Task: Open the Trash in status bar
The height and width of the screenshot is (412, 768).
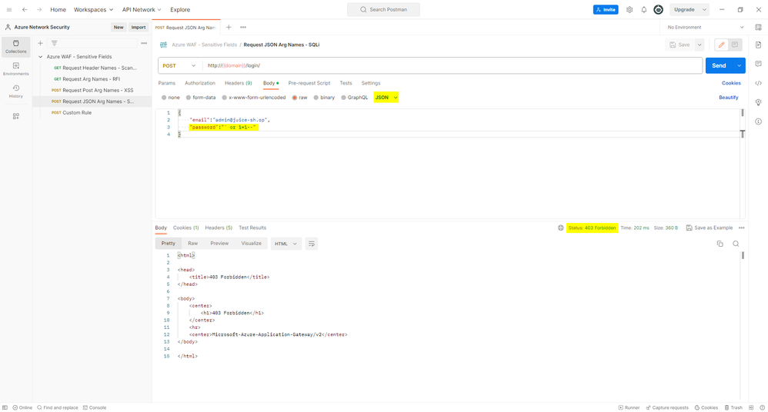Action: (733, 407)
